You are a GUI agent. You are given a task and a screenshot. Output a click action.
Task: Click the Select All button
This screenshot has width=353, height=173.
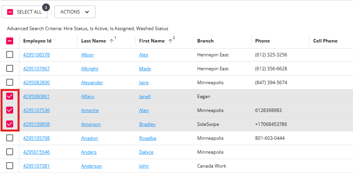25,12
